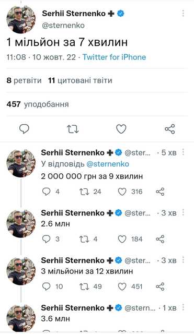Retweet the main tweet from 11:08
The height and width of the screenshot is (334, 194).
pos(73,129)
